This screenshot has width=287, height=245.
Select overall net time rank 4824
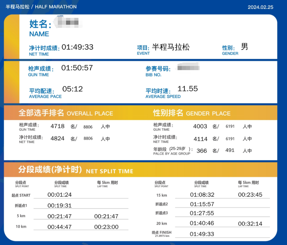coord(57,138)
